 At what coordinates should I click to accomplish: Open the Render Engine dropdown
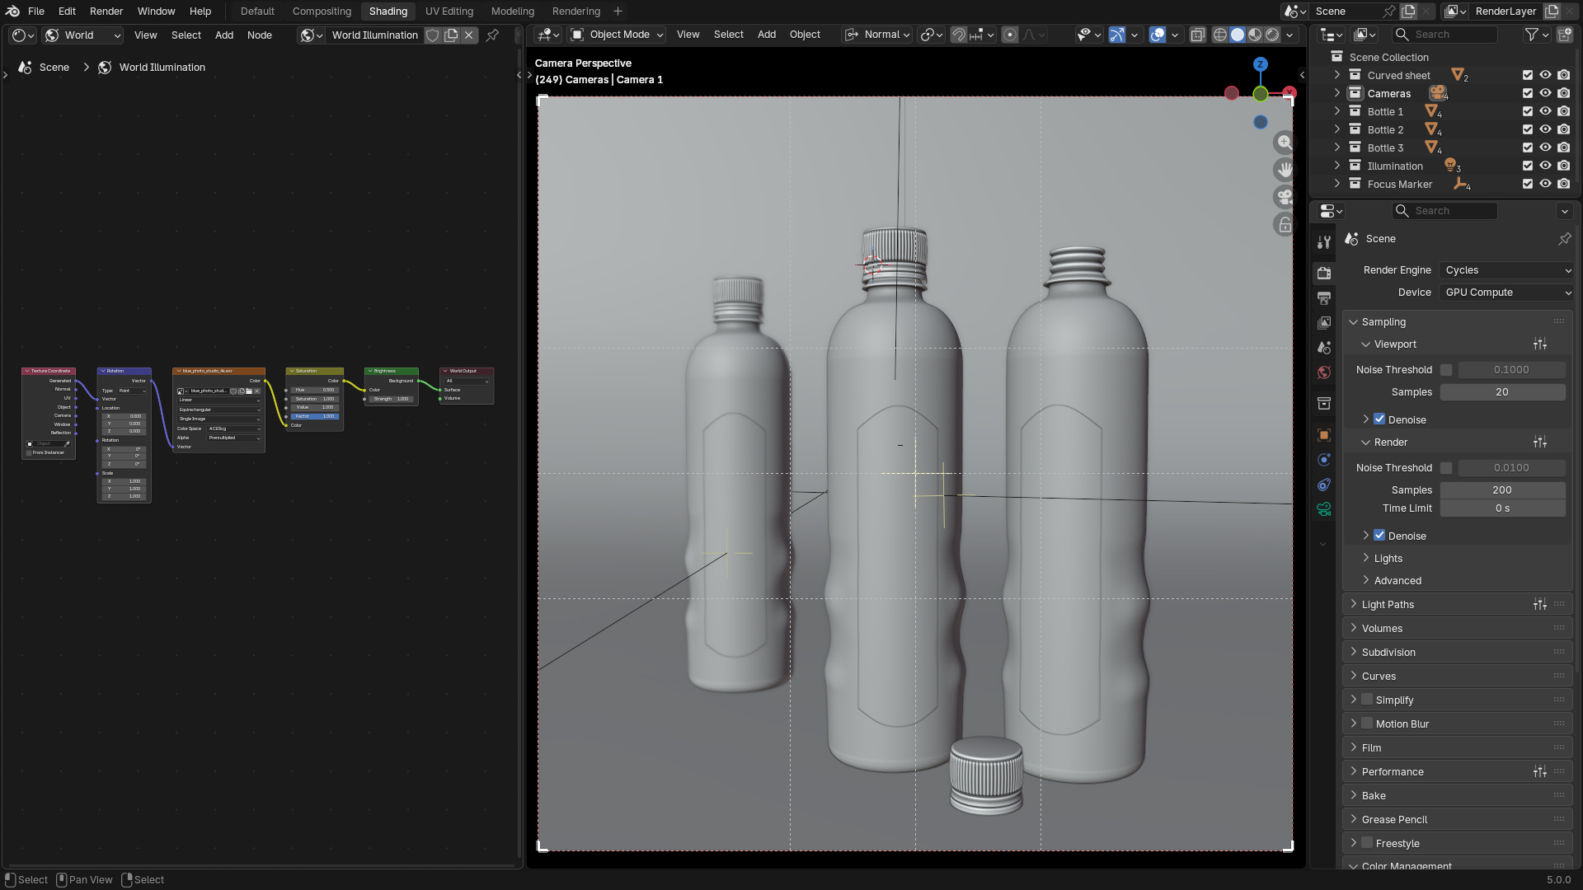1507,270
